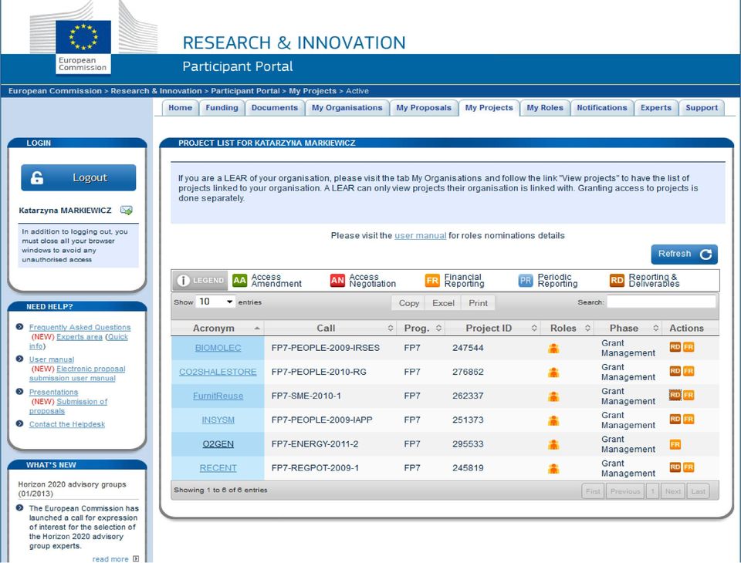This screenshot has width=741, height=563.
Task: Switch to the Experts tab
Action: 655,108
